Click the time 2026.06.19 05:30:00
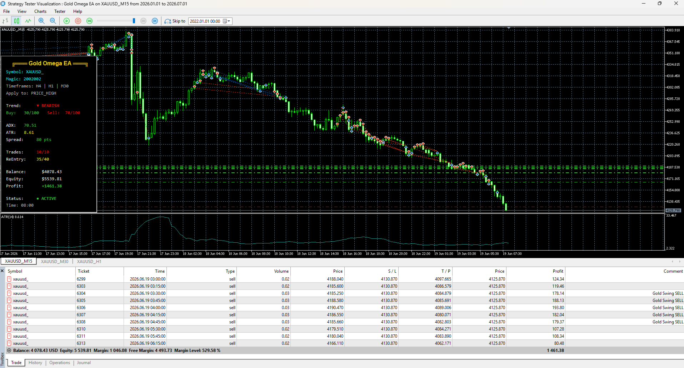The height and width of the screenshot is (368, 684). click(x=148, y=329)
